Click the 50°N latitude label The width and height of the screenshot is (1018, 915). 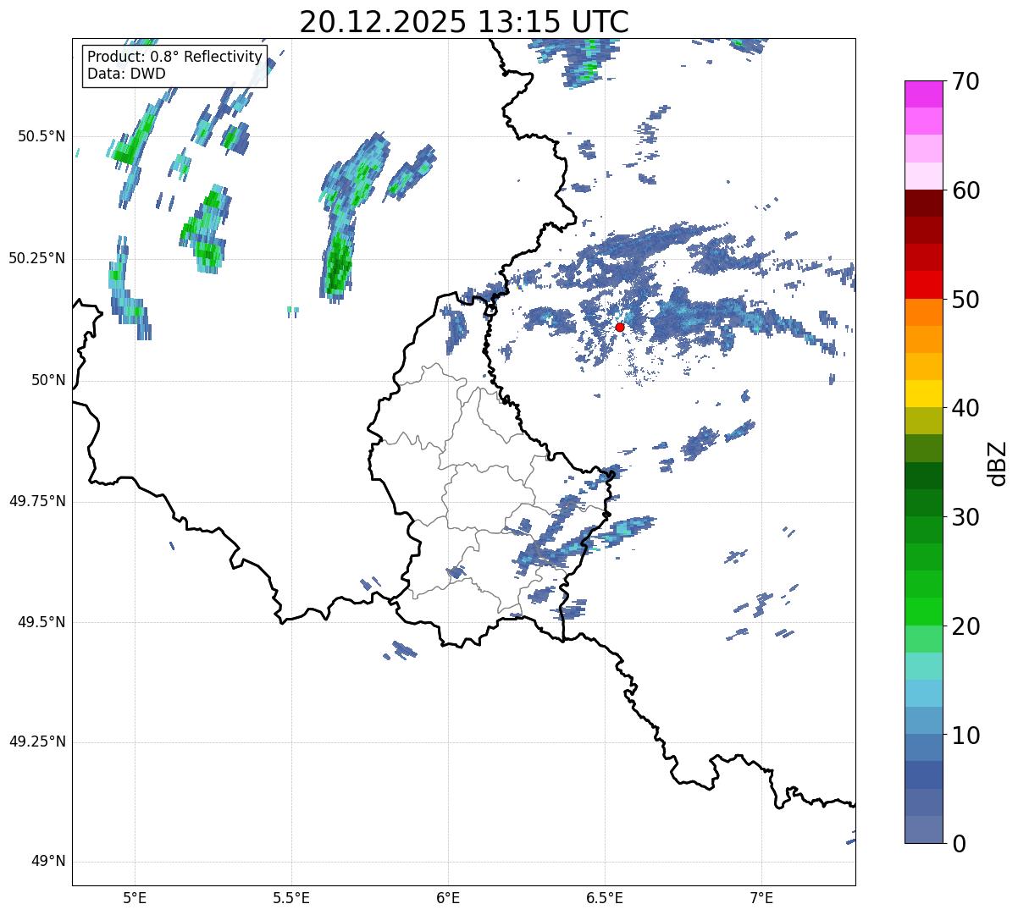pos(47,380)
